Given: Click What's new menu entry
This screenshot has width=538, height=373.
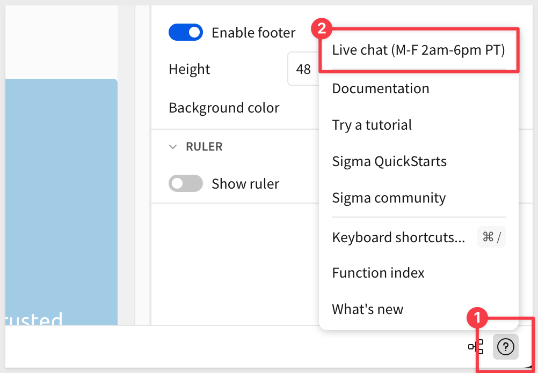Looking at the screenshot, I should [367, 309].
